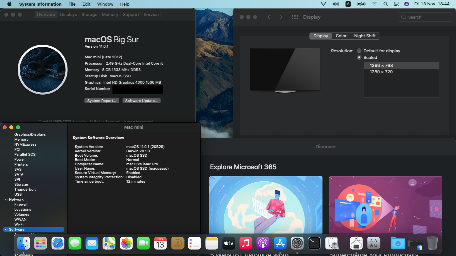456x256 pixels.
Task: Open the Apple menu
Action: point(9,4)
